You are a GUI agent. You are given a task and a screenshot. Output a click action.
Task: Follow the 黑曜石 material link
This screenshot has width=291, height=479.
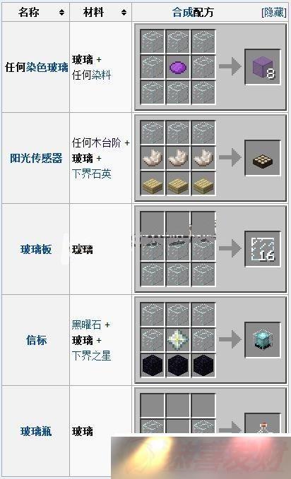[x=86, y=325]
